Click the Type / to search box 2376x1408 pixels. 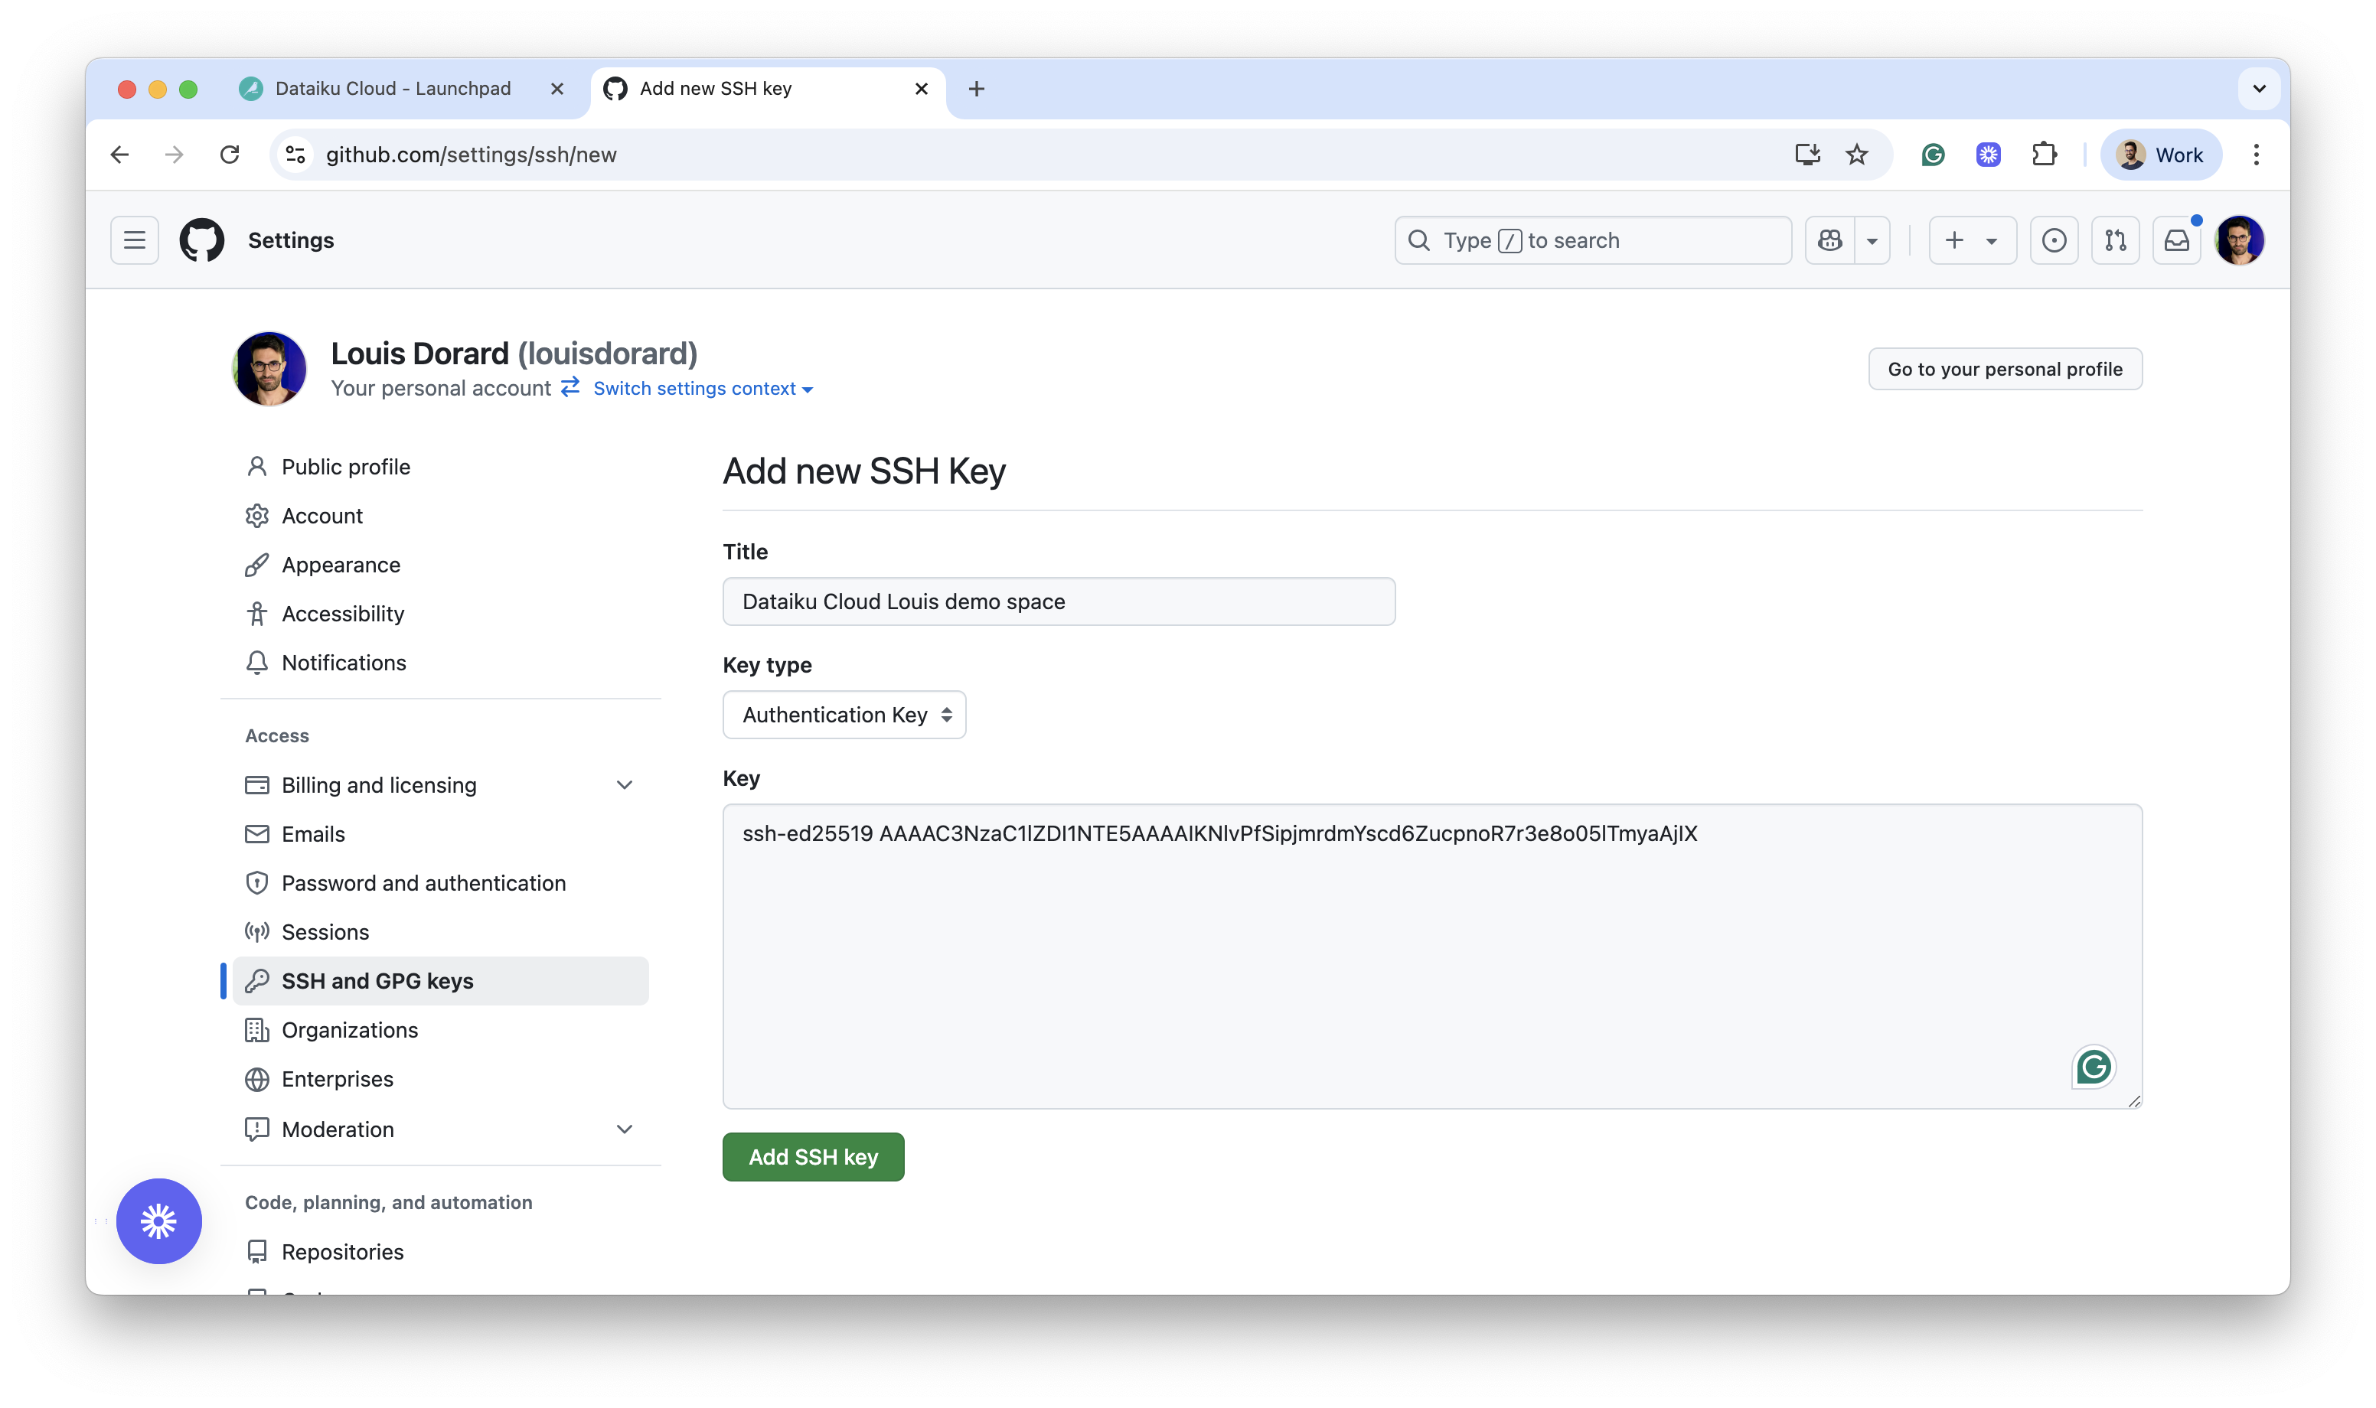pos(1592,240)
